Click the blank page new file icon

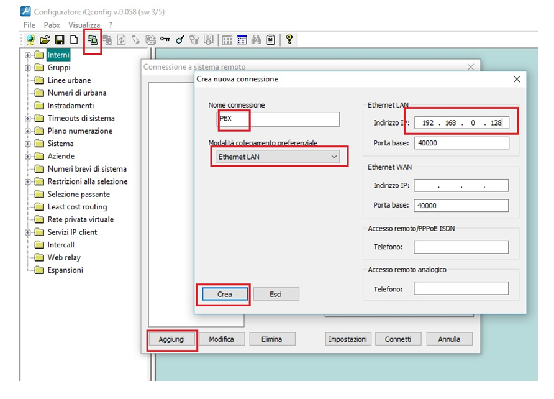74,40
